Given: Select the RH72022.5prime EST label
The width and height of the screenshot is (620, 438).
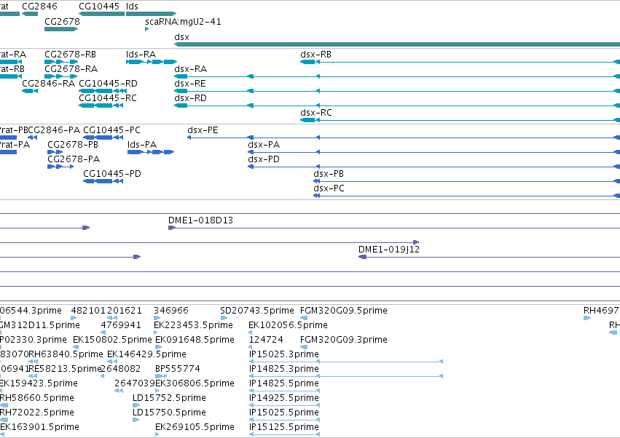Looking at the screenshot, I should [x=36, y=413].
